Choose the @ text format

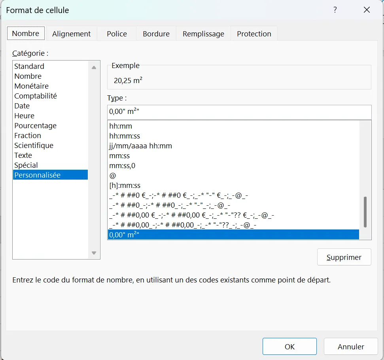pos(233,176)
